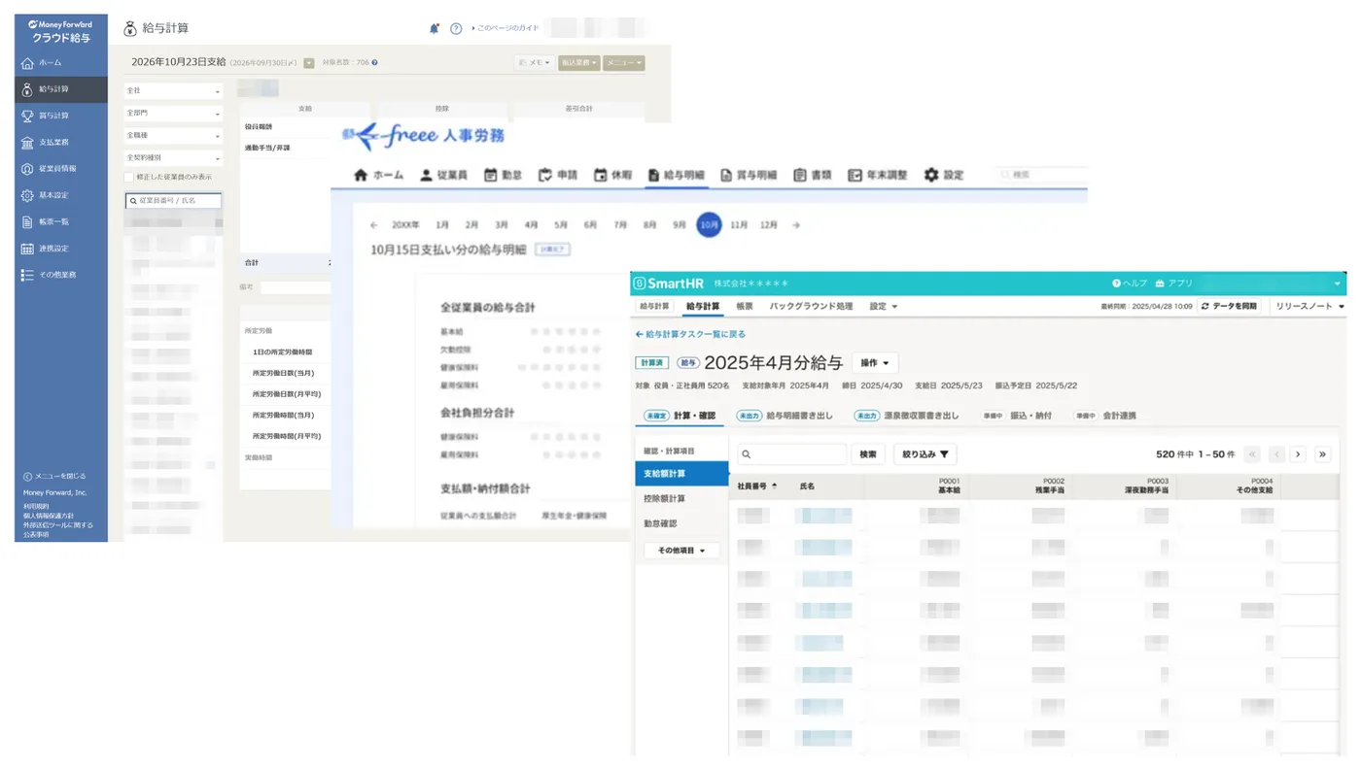Expand その他項目 dropdown in SmartHR
This screenshot has width=1361, height=770.
681,551
